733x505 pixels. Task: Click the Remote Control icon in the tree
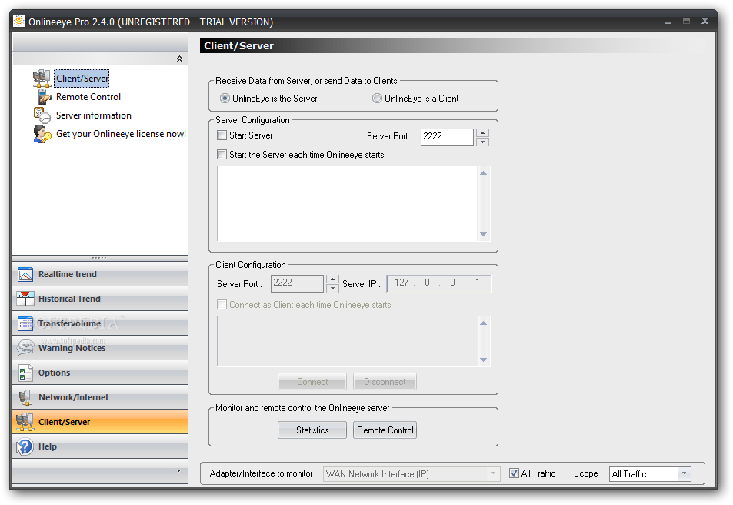click(44, 97)
